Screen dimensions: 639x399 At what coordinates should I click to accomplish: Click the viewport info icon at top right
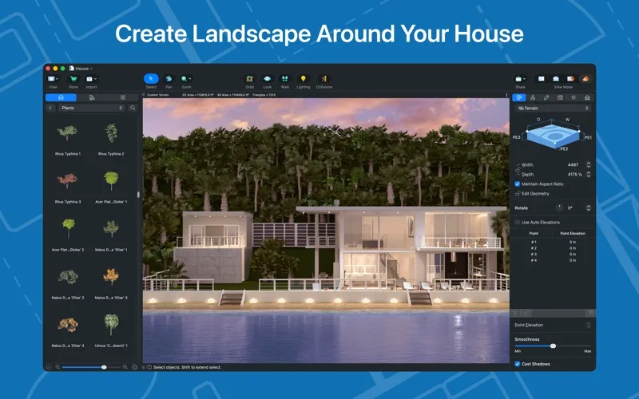[506, 95]
